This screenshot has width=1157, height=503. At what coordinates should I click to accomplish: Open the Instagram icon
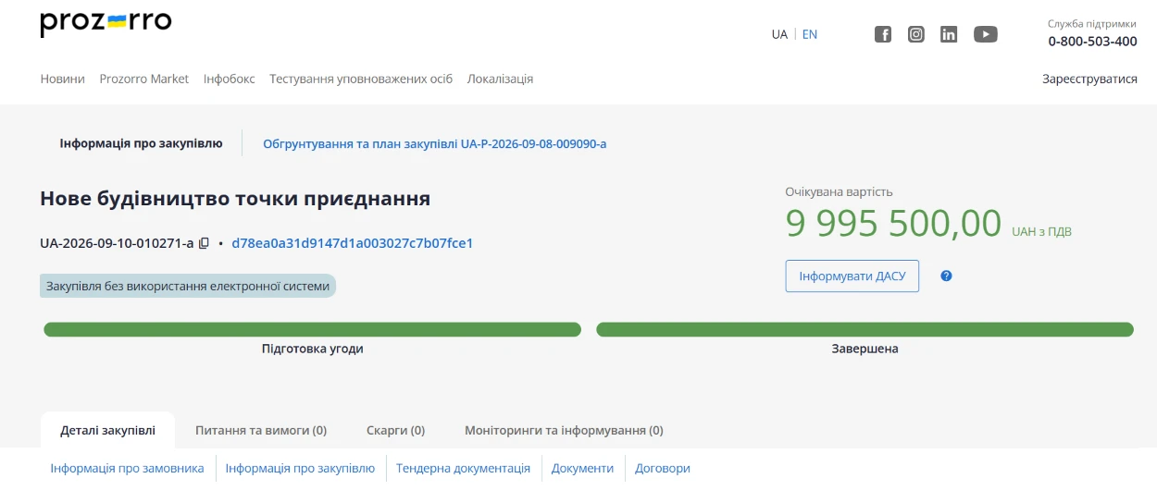click(x=916, y=34)
